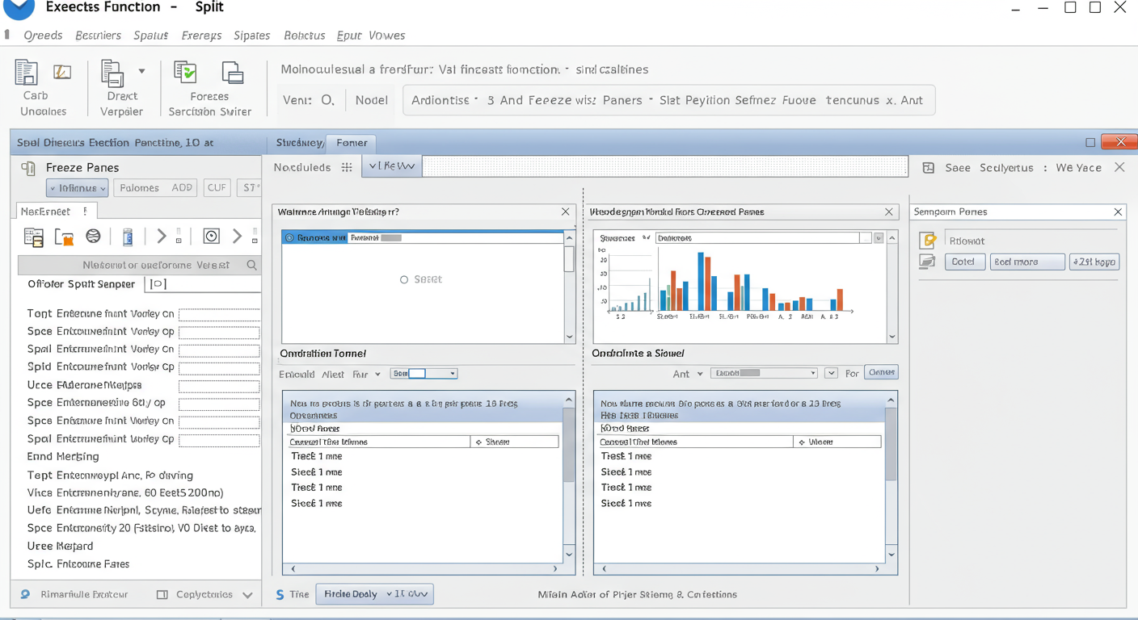
Task: Click the horizontal scrollbar of the left bottom list
Action: [x=424, y=568]
